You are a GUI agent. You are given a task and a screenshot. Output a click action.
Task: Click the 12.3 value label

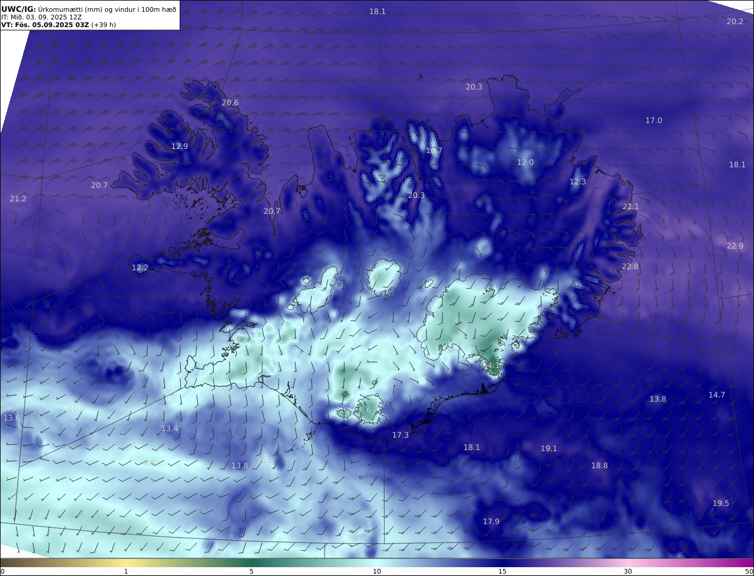578,182
